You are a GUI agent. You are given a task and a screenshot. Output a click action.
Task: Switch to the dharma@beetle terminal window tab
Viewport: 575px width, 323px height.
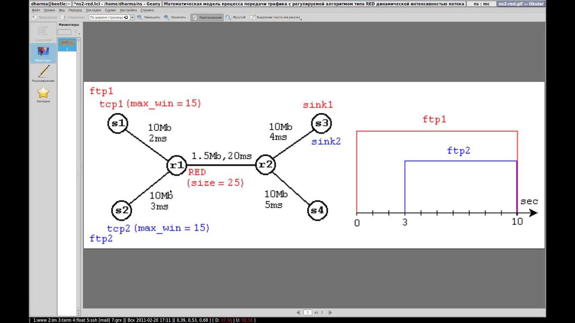[x=50, y=4]
